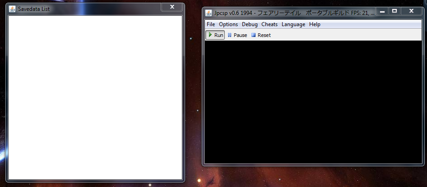
Task: Open the File menu
Action: [x=211, y=24]
